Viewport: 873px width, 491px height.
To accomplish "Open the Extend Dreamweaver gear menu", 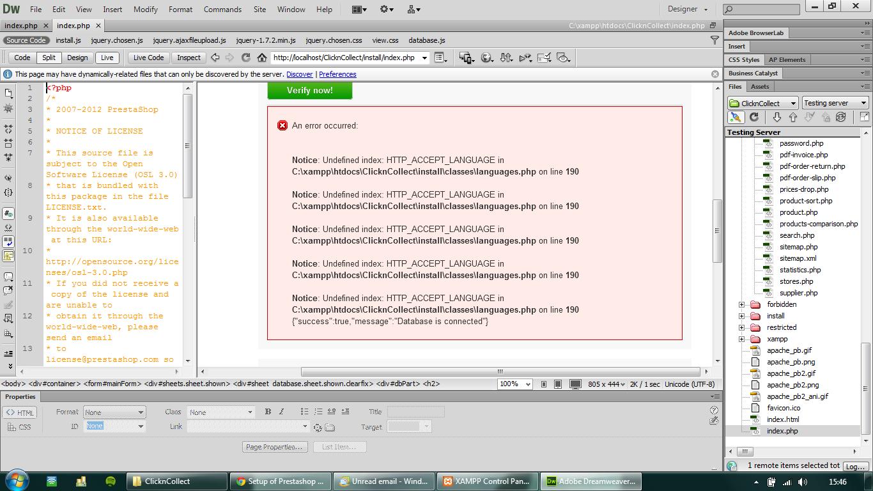I will (387, 10).
